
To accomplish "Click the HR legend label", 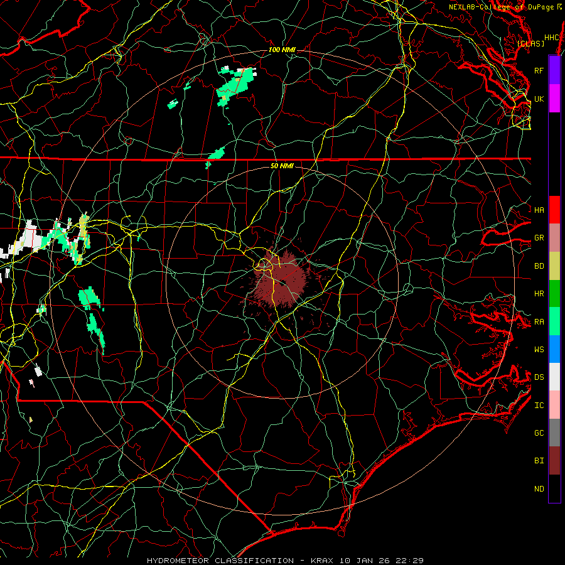I will [539, 294].
